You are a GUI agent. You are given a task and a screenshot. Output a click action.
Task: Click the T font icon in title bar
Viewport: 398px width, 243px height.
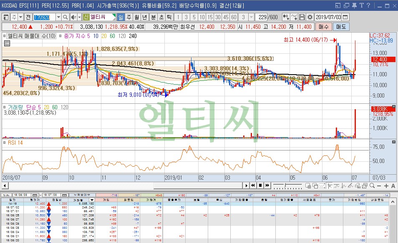coord(361,5)
